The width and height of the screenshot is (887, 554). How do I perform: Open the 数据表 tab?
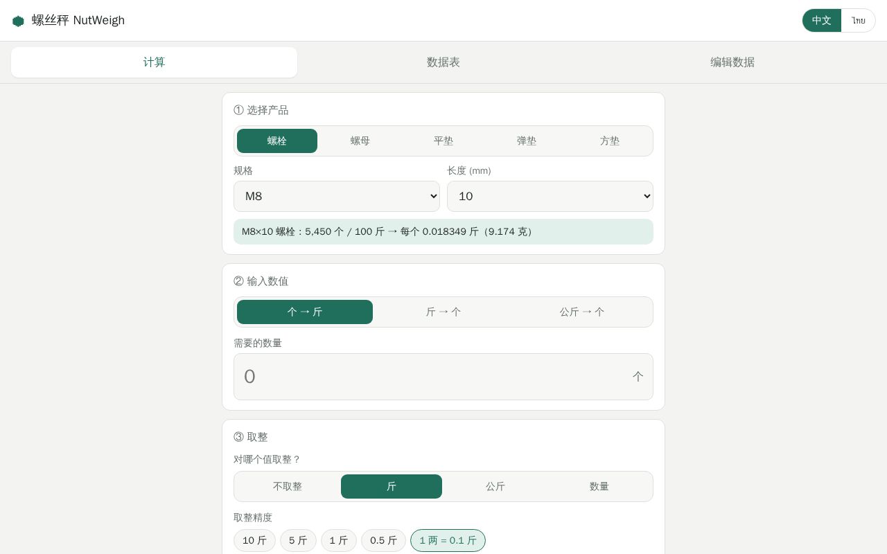(x=443, y=62)
